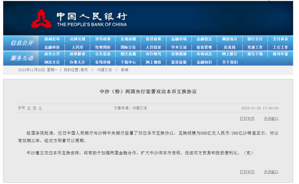
Task: Open 在线申报 service link
Action: click(103, 62)
